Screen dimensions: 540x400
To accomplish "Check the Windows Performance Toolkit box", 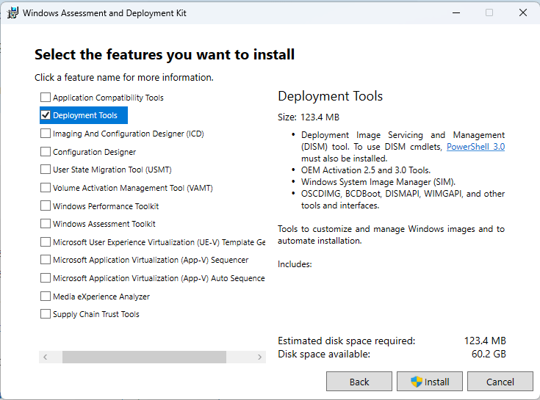I will pos(46,206).
